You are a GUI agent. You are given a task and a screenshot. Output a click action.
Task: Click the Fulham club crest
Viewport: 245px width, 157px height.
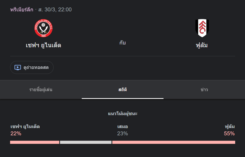tap(202, 28)
